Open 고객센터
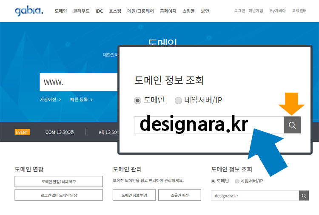The height and width of the screenshot is (215, 319). (299, 11)
